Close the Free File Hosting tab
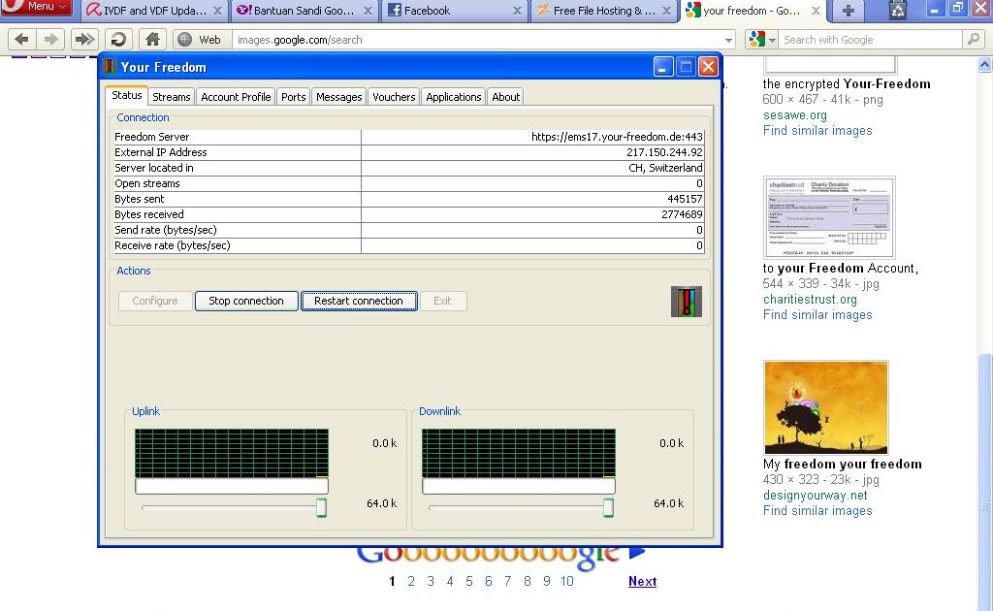 tap(666, 11)
